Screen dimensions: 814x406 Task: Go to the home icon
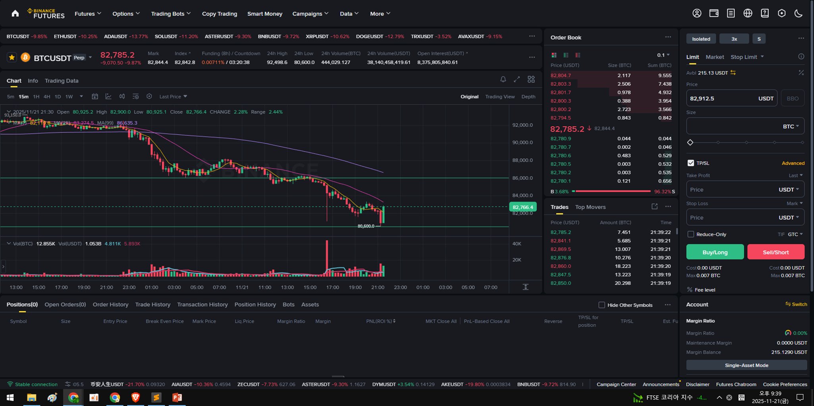click(15, 13)
